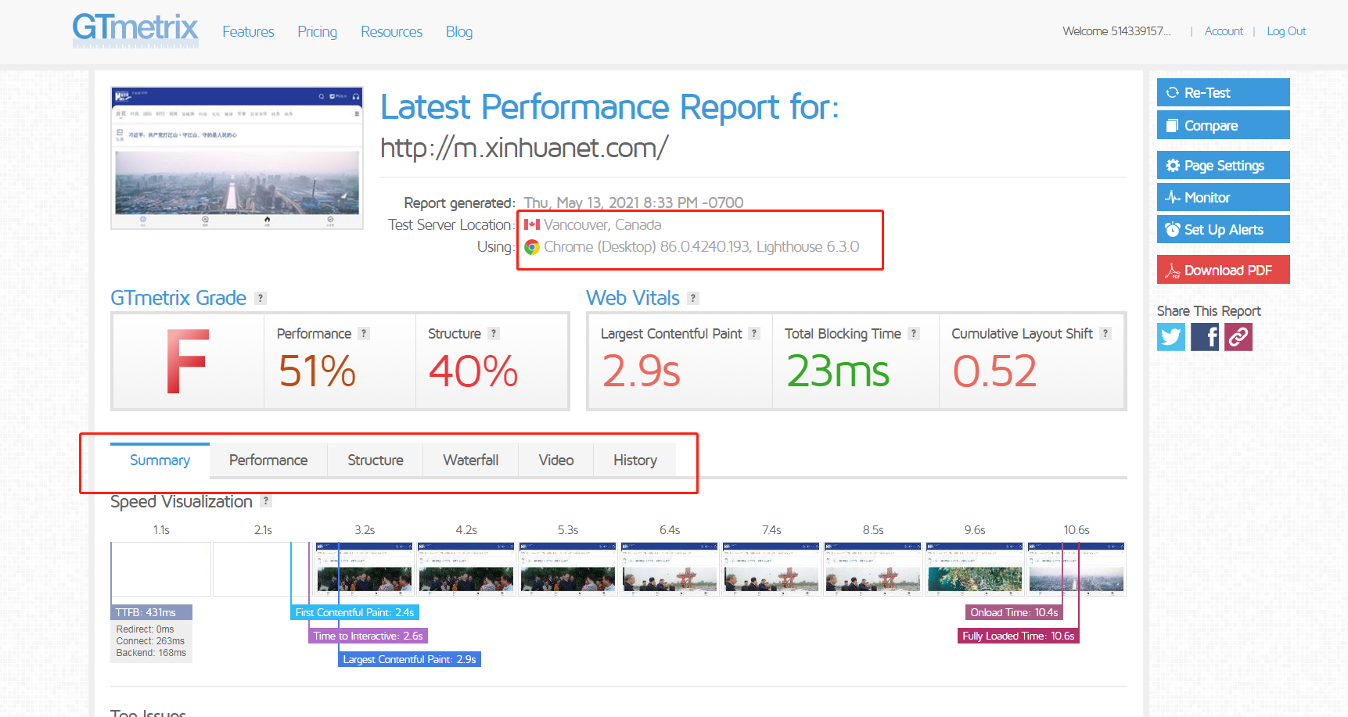This screenshot has height=717, width=1348.
Task: Share report on Twitter
Action: (1171, 337)
